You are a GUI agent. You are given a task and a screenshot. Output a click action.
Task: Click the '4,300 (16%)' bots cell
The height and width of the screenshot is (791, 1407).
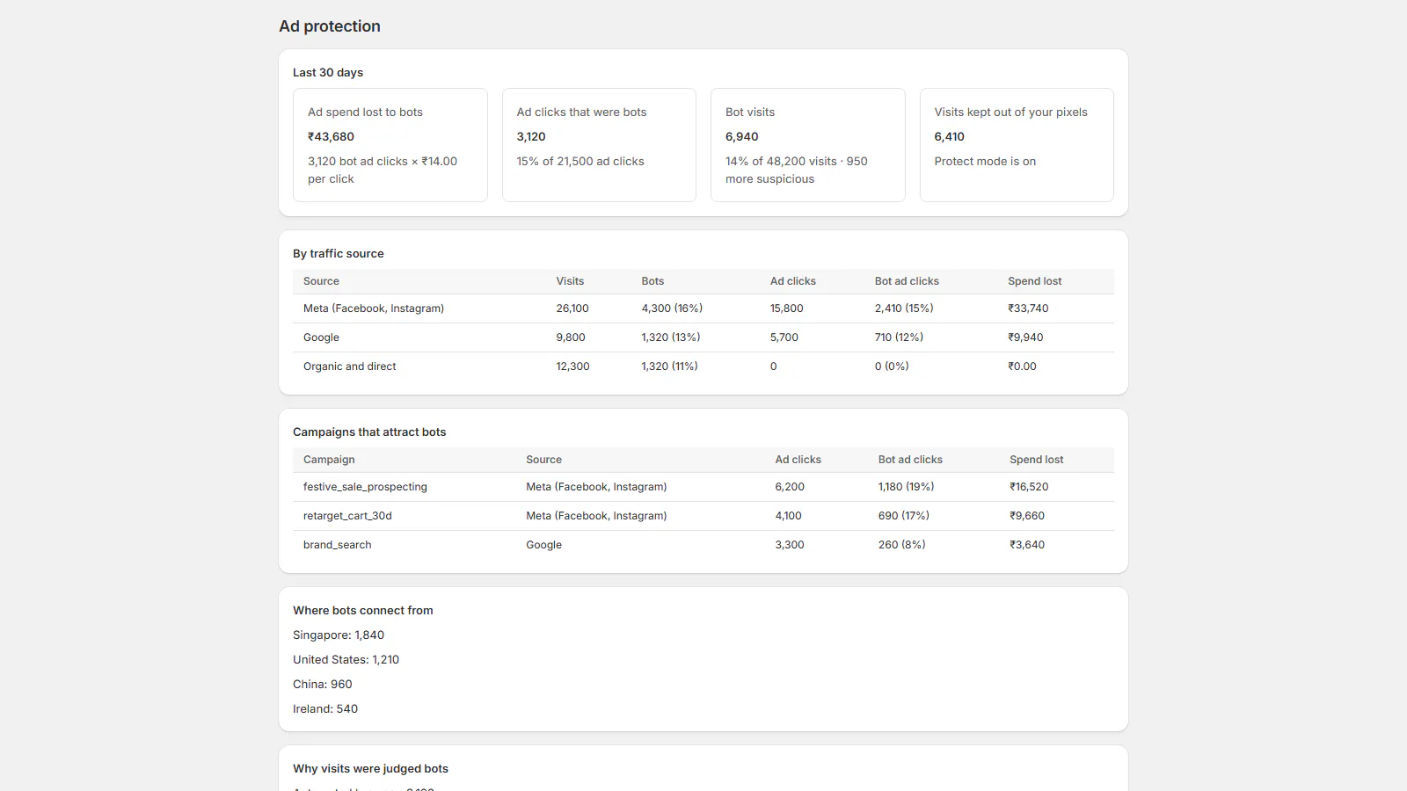tap(672, 308)
